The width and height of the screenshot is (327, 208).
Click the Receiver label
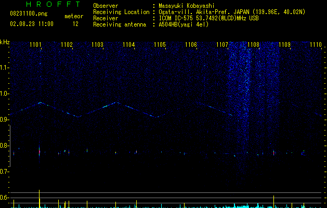[x=106, y=18]
